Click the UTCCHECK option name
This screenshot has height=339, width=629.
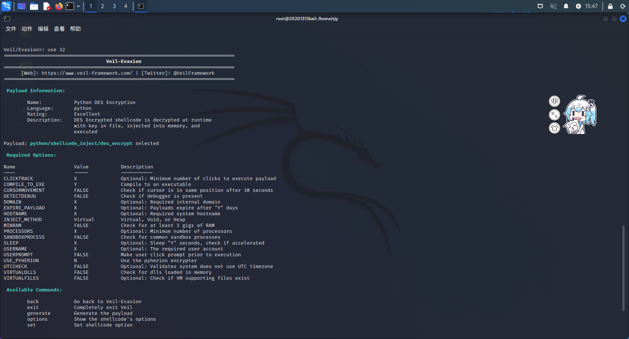(x=15, y=267)
